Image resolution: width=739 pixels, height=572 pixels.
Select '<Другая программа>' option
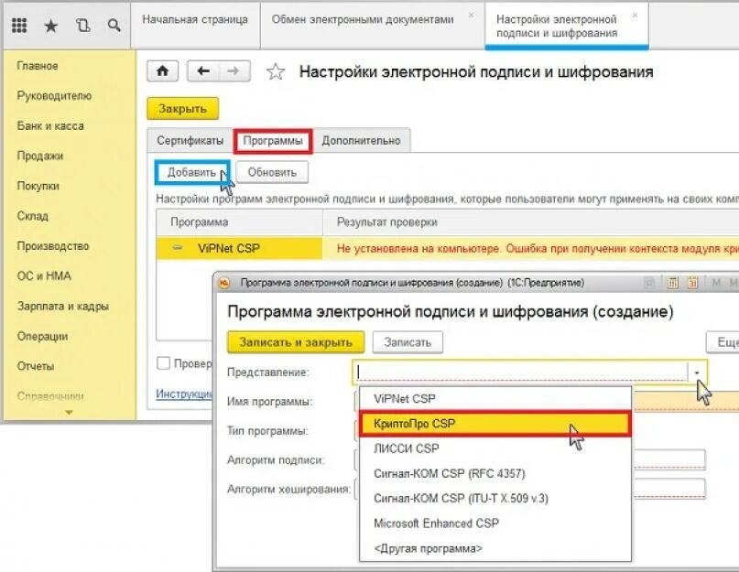coord(494,548)
